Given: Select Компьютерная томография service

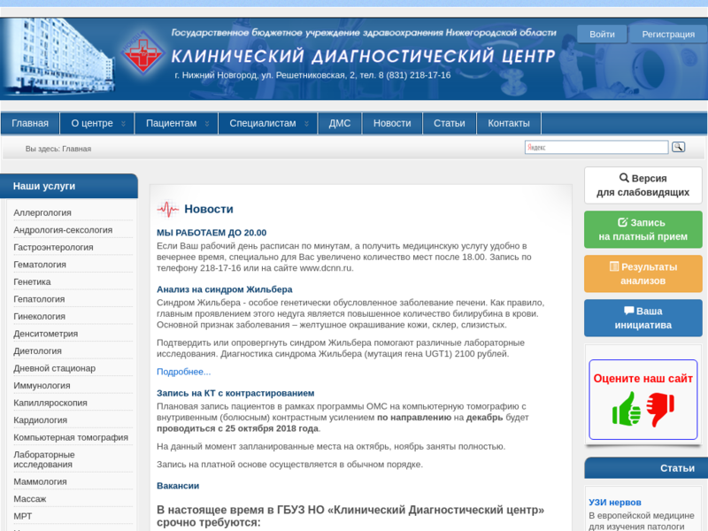Looking at the screenshot, I should click(x=71, y=437).
